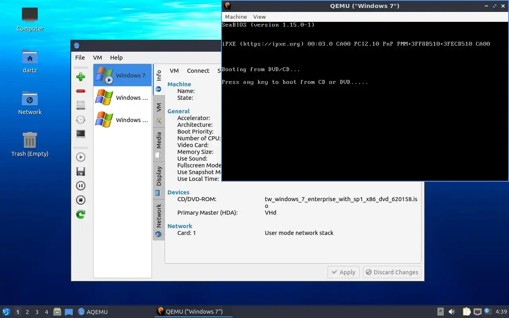Start the VM with the play icon

[x=81, y=157]
